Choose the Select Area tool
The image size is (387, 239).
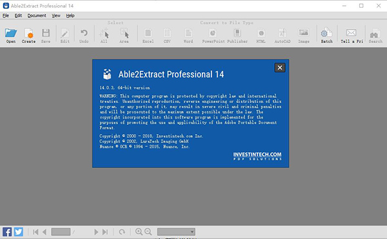pyautogui.click(x=124, y=33)
